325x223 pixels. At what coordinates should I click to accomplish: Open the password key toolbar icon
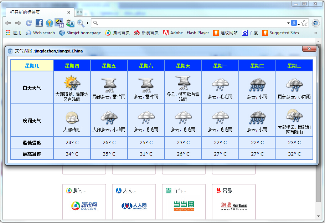click(50, 23)
